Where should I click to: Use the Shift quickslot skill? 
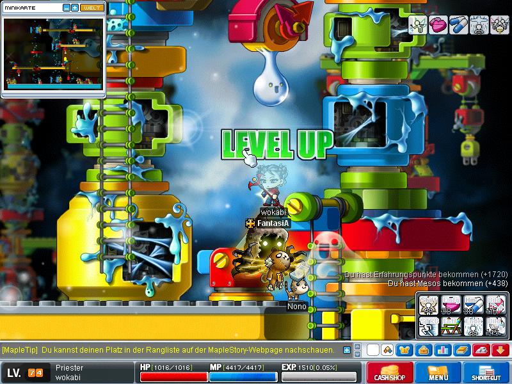pos(428,305)
